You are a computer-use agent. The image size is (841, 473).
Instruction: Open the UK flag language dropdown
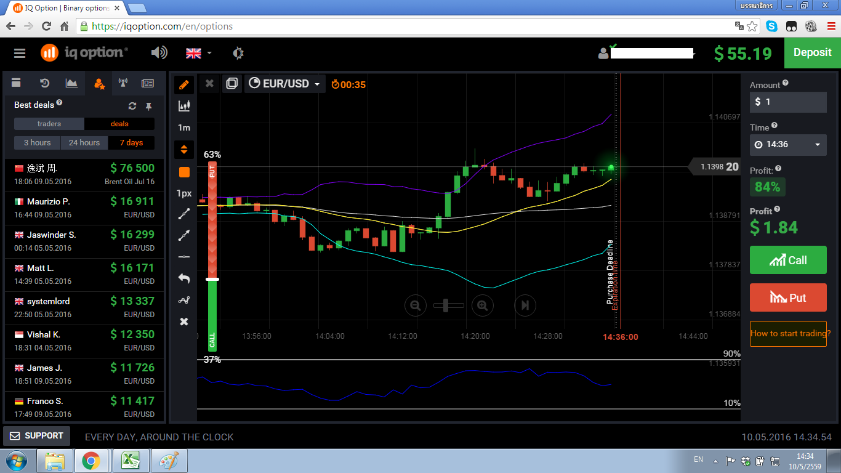pyautogui.click(x=198, y=53)
